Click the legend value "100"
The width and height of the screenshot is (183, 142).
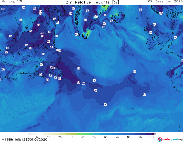pos(152,137)
